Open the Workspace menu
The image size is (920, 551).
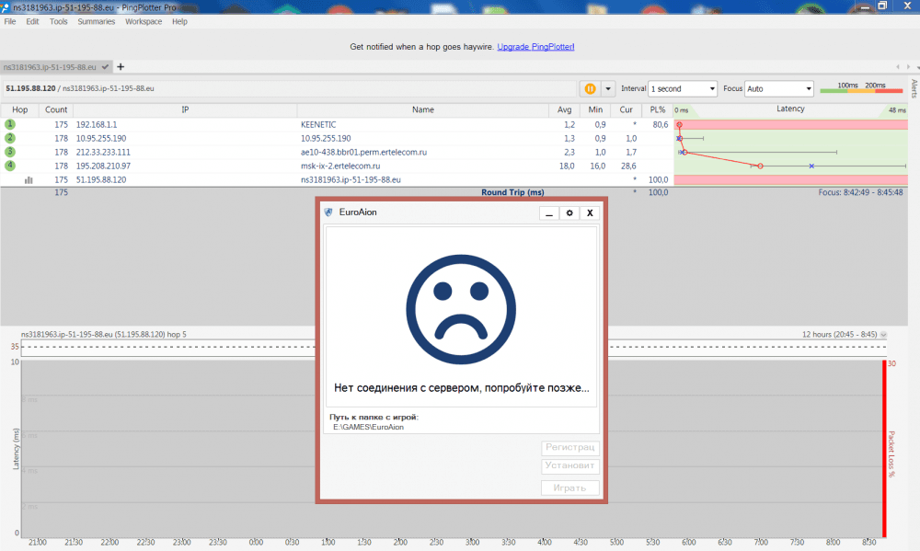click(x=144, y=21)
